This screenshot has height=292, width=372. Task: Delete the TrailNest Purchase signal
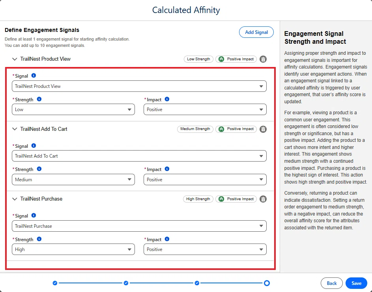263,199
